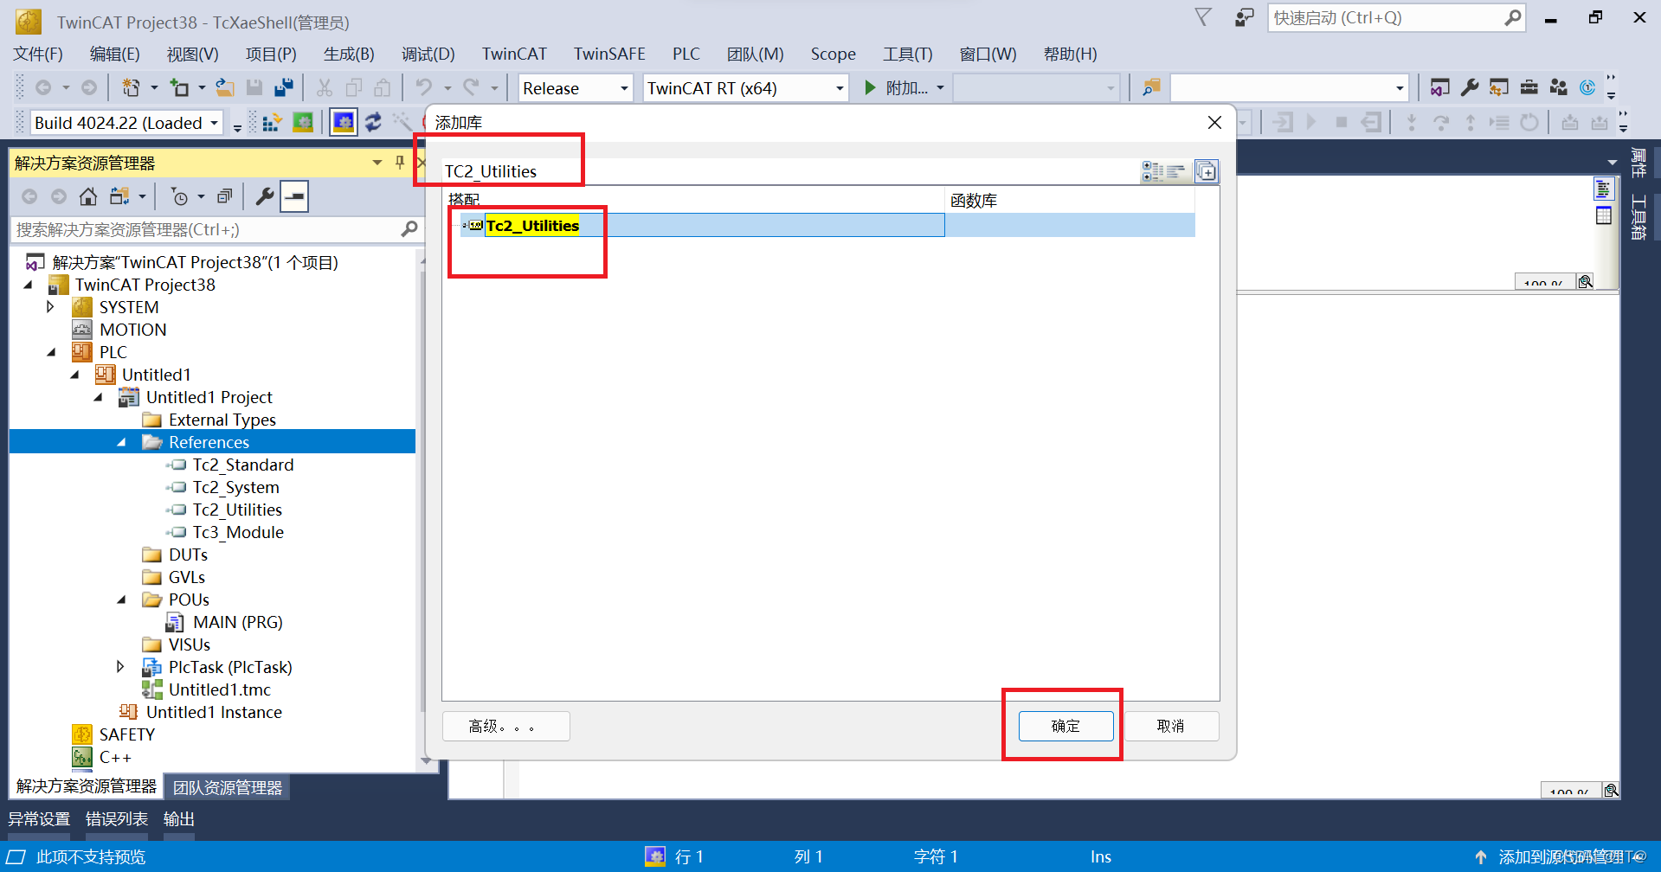The image size is (1661, 872).
Task: Open the Solution Explorer window options dropdown
Action: 377,163
